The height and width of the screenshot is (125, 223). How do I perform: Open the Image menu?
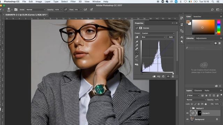39,1
